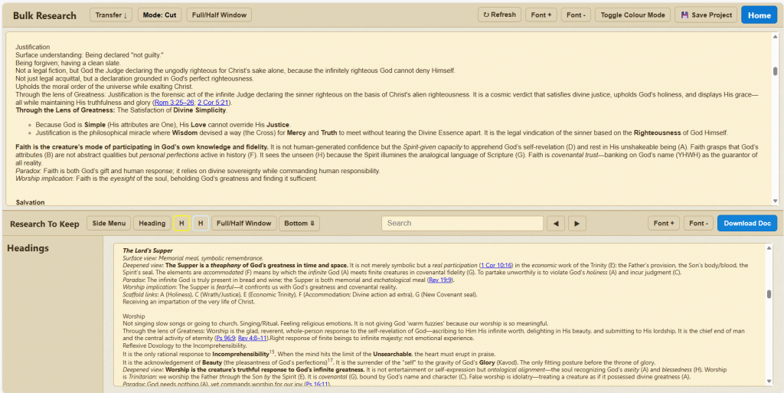784x393 pixels.
Task: Click the Bottom down-arrow button
Action: (299, 223)
